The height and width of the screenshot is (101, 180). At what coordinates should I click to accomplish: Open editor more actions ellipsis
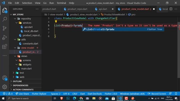[x=176, y=9]
